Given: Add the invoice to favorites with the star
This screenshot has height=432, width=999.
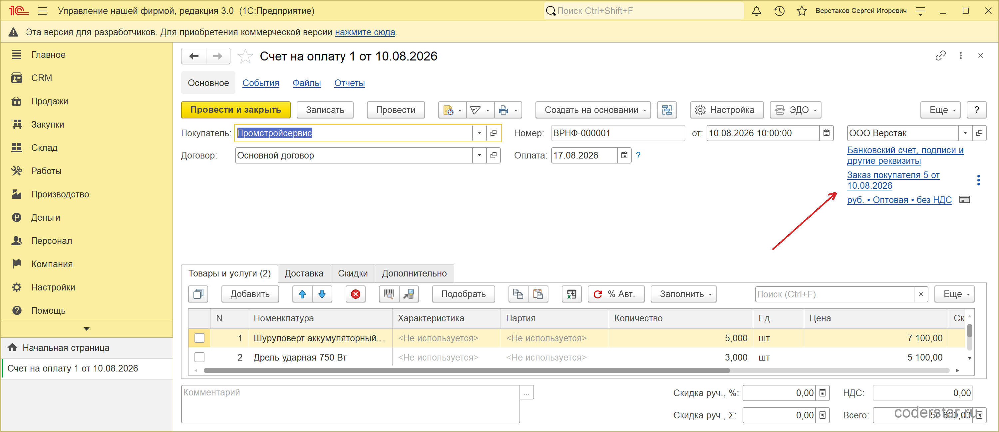Looking at the screenshot, I should pyautogui.click(x=245, y=56).
